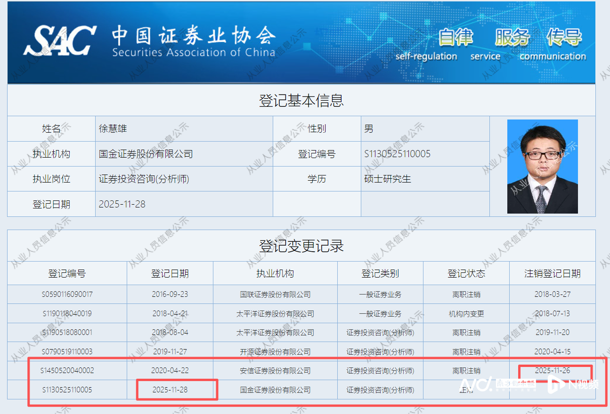This screenshot has height=414, width=610.
Task: Click the name value 徐慧雄
Action: [113, 129]
